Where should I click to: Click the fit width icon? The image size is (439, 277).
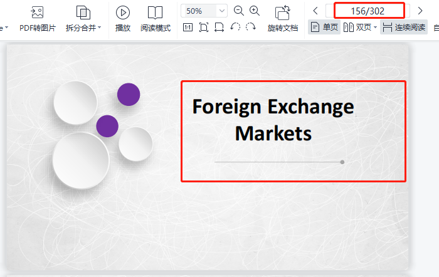pos(219,27)
